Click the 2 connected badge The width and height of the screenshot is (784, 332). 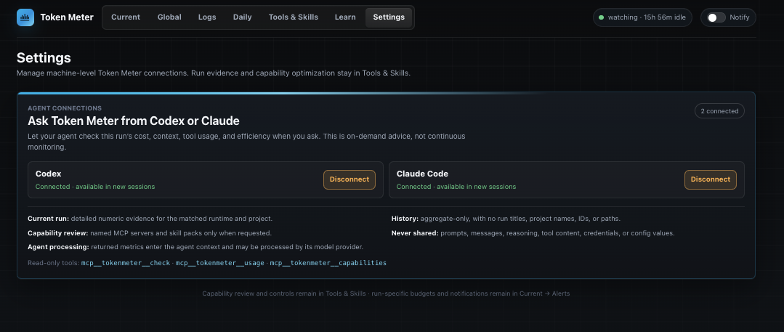tap(719, 111)
